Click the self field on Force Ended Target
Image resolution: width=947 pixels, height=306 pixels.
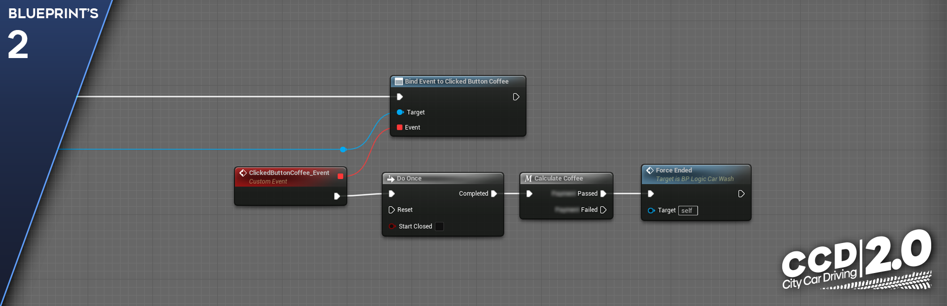(688, 211)
